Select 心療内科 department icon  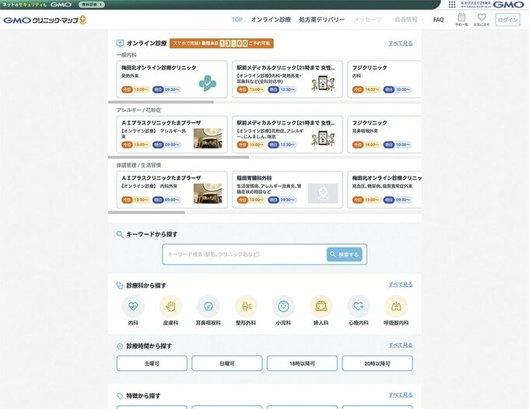coord(359,306)
